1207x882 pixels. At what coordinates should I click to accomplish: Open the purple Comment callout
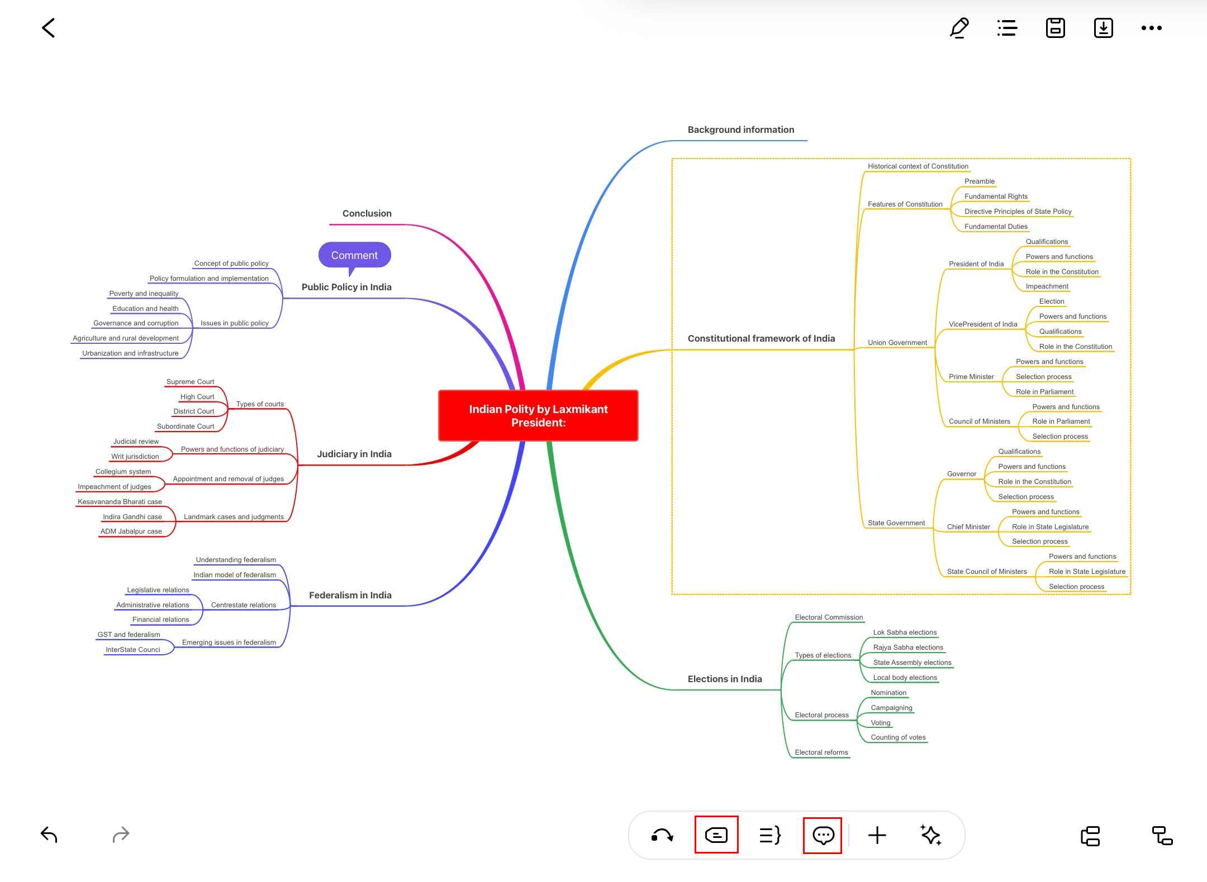(x=354, y=255)
